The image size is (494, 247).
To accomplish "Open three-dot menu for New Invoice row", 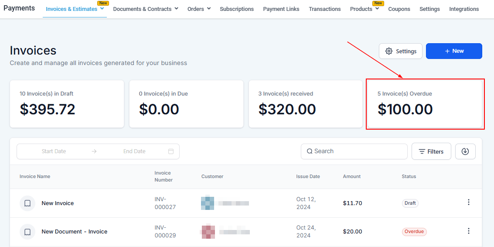I will click(x=469, y=202).
